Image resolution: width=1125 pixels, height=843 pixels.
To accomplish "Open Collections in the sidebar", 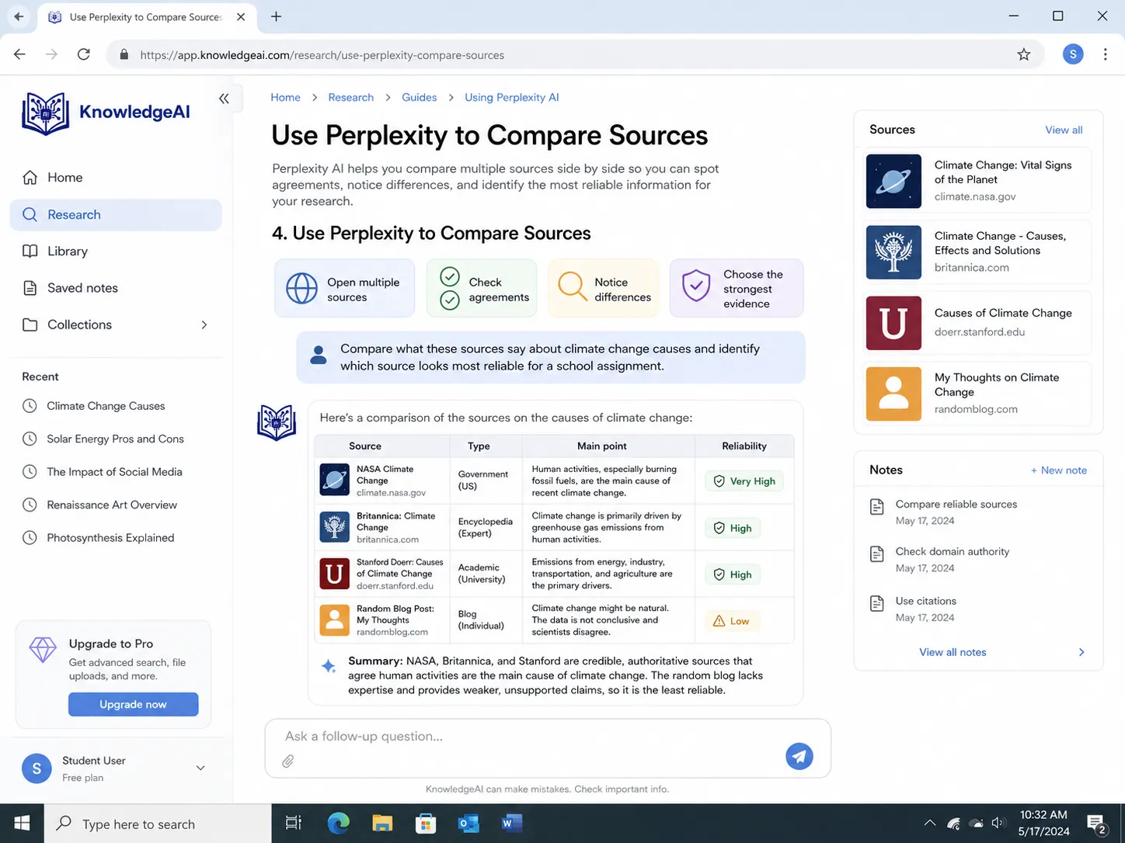I will point(116,324).
